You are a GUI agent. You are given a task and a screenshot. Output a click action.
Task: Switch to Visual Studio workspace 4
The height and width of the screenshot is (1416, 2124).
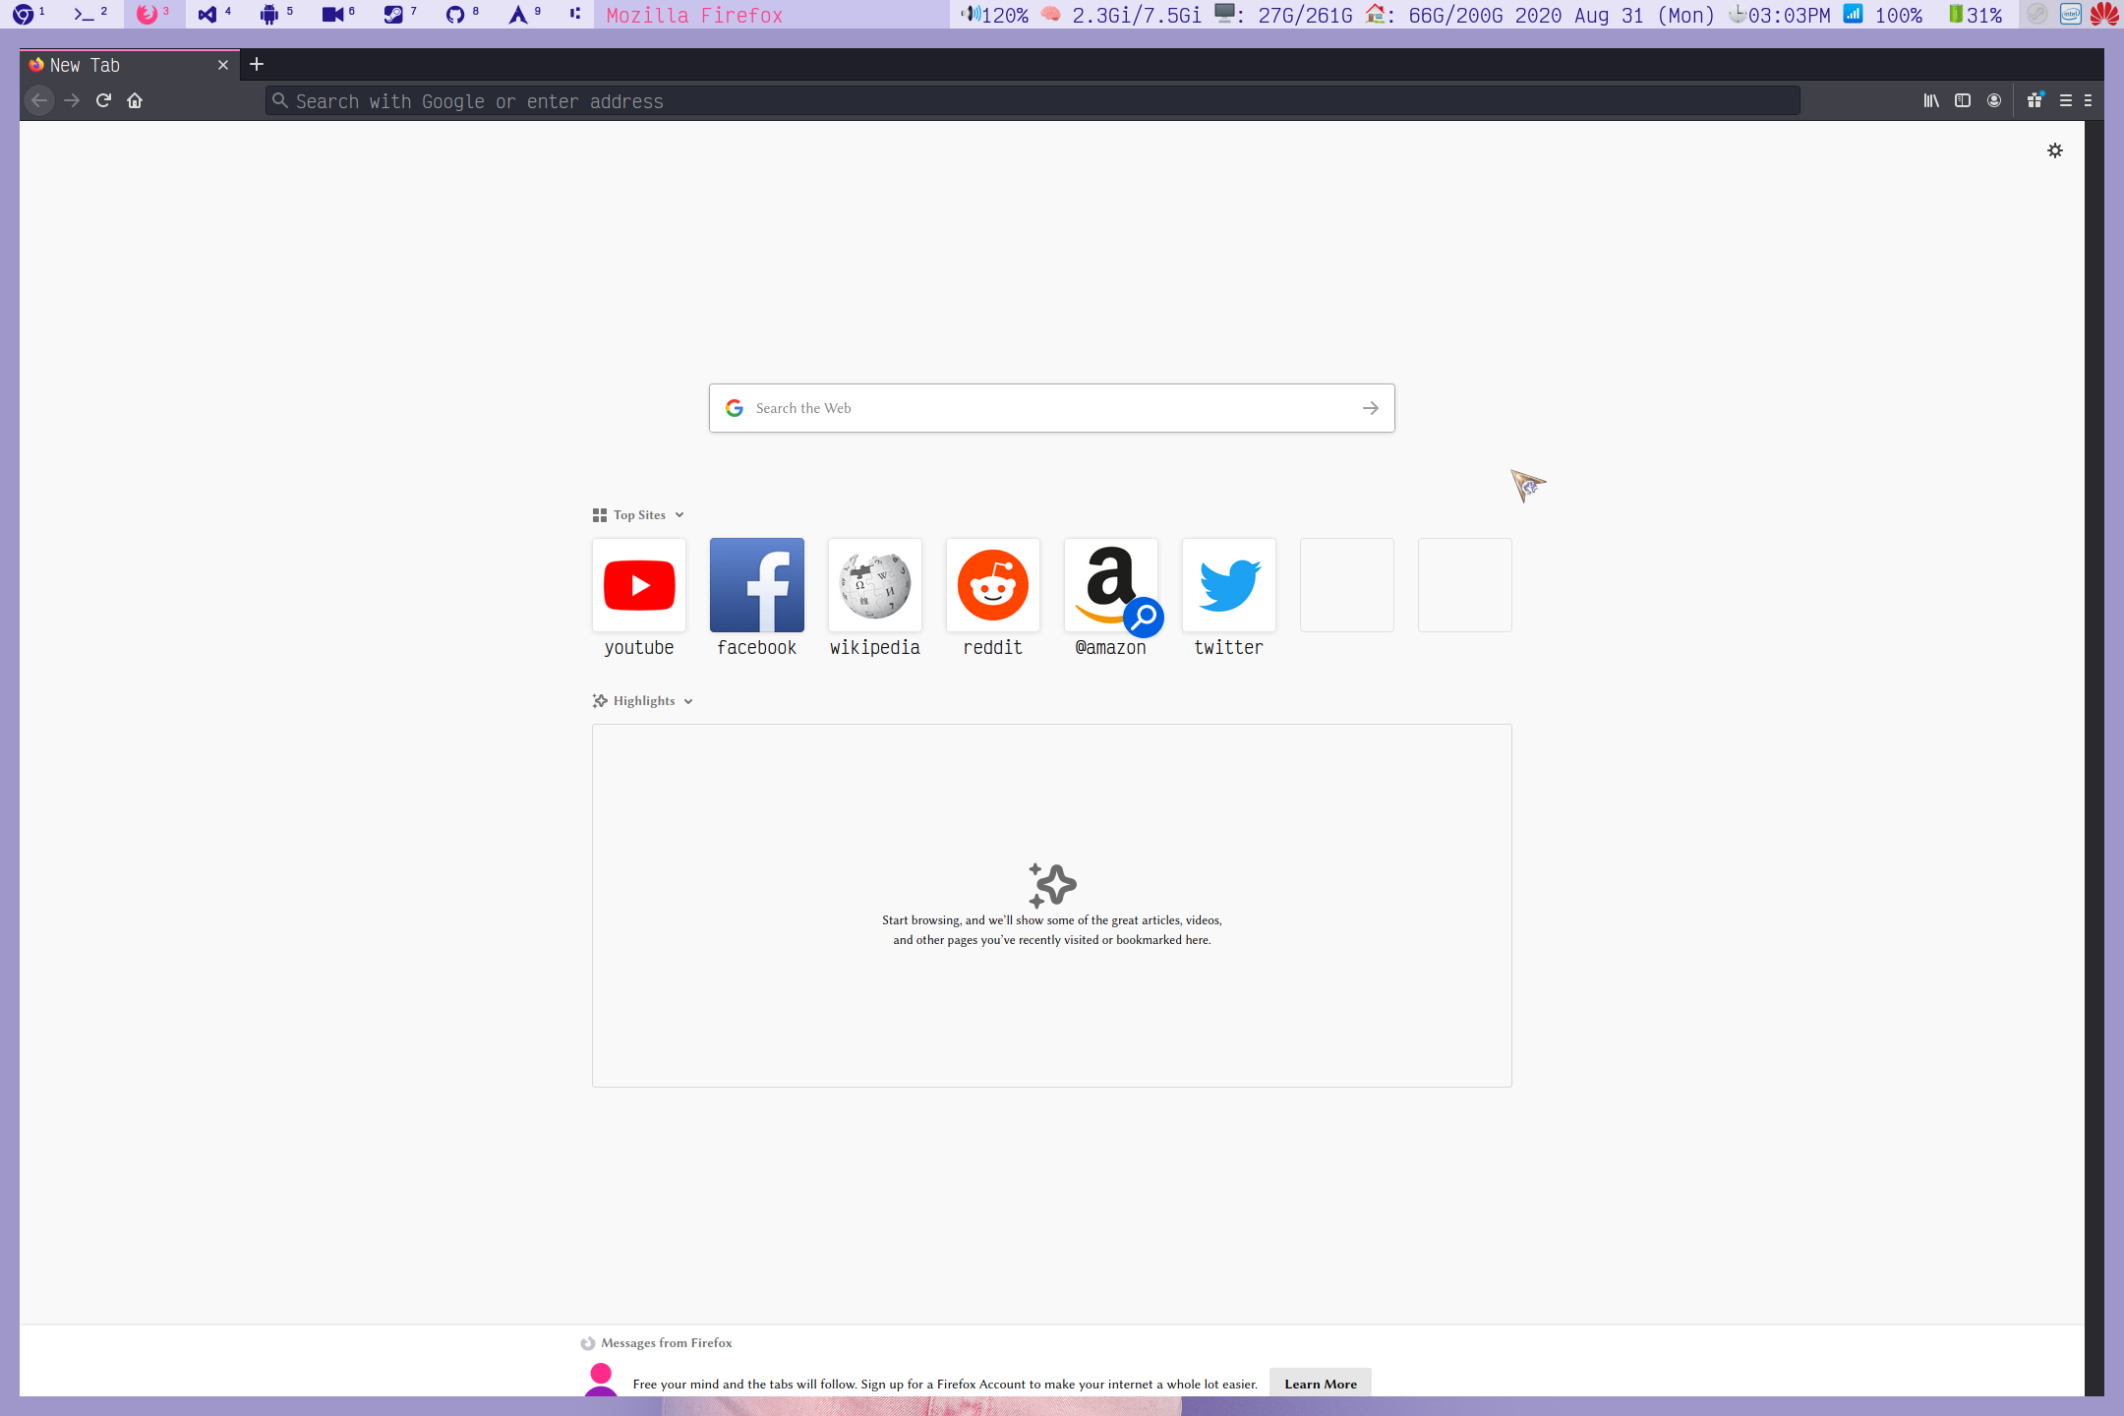(x=214, y=14)
